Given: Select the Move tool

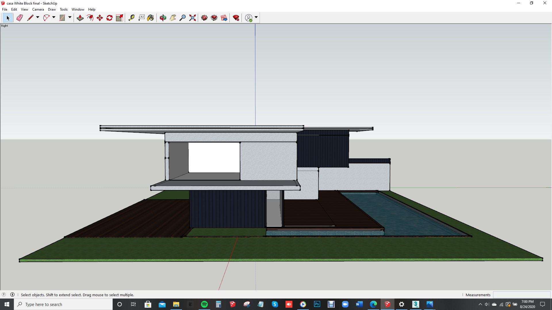Looking at the screenshot, I should 100,18.
